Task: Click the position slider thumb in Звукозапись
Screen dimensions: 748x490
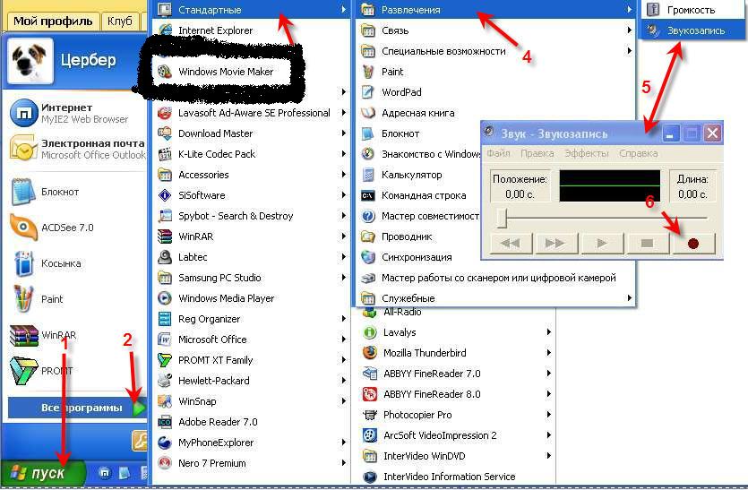Action: pos(502,218)
